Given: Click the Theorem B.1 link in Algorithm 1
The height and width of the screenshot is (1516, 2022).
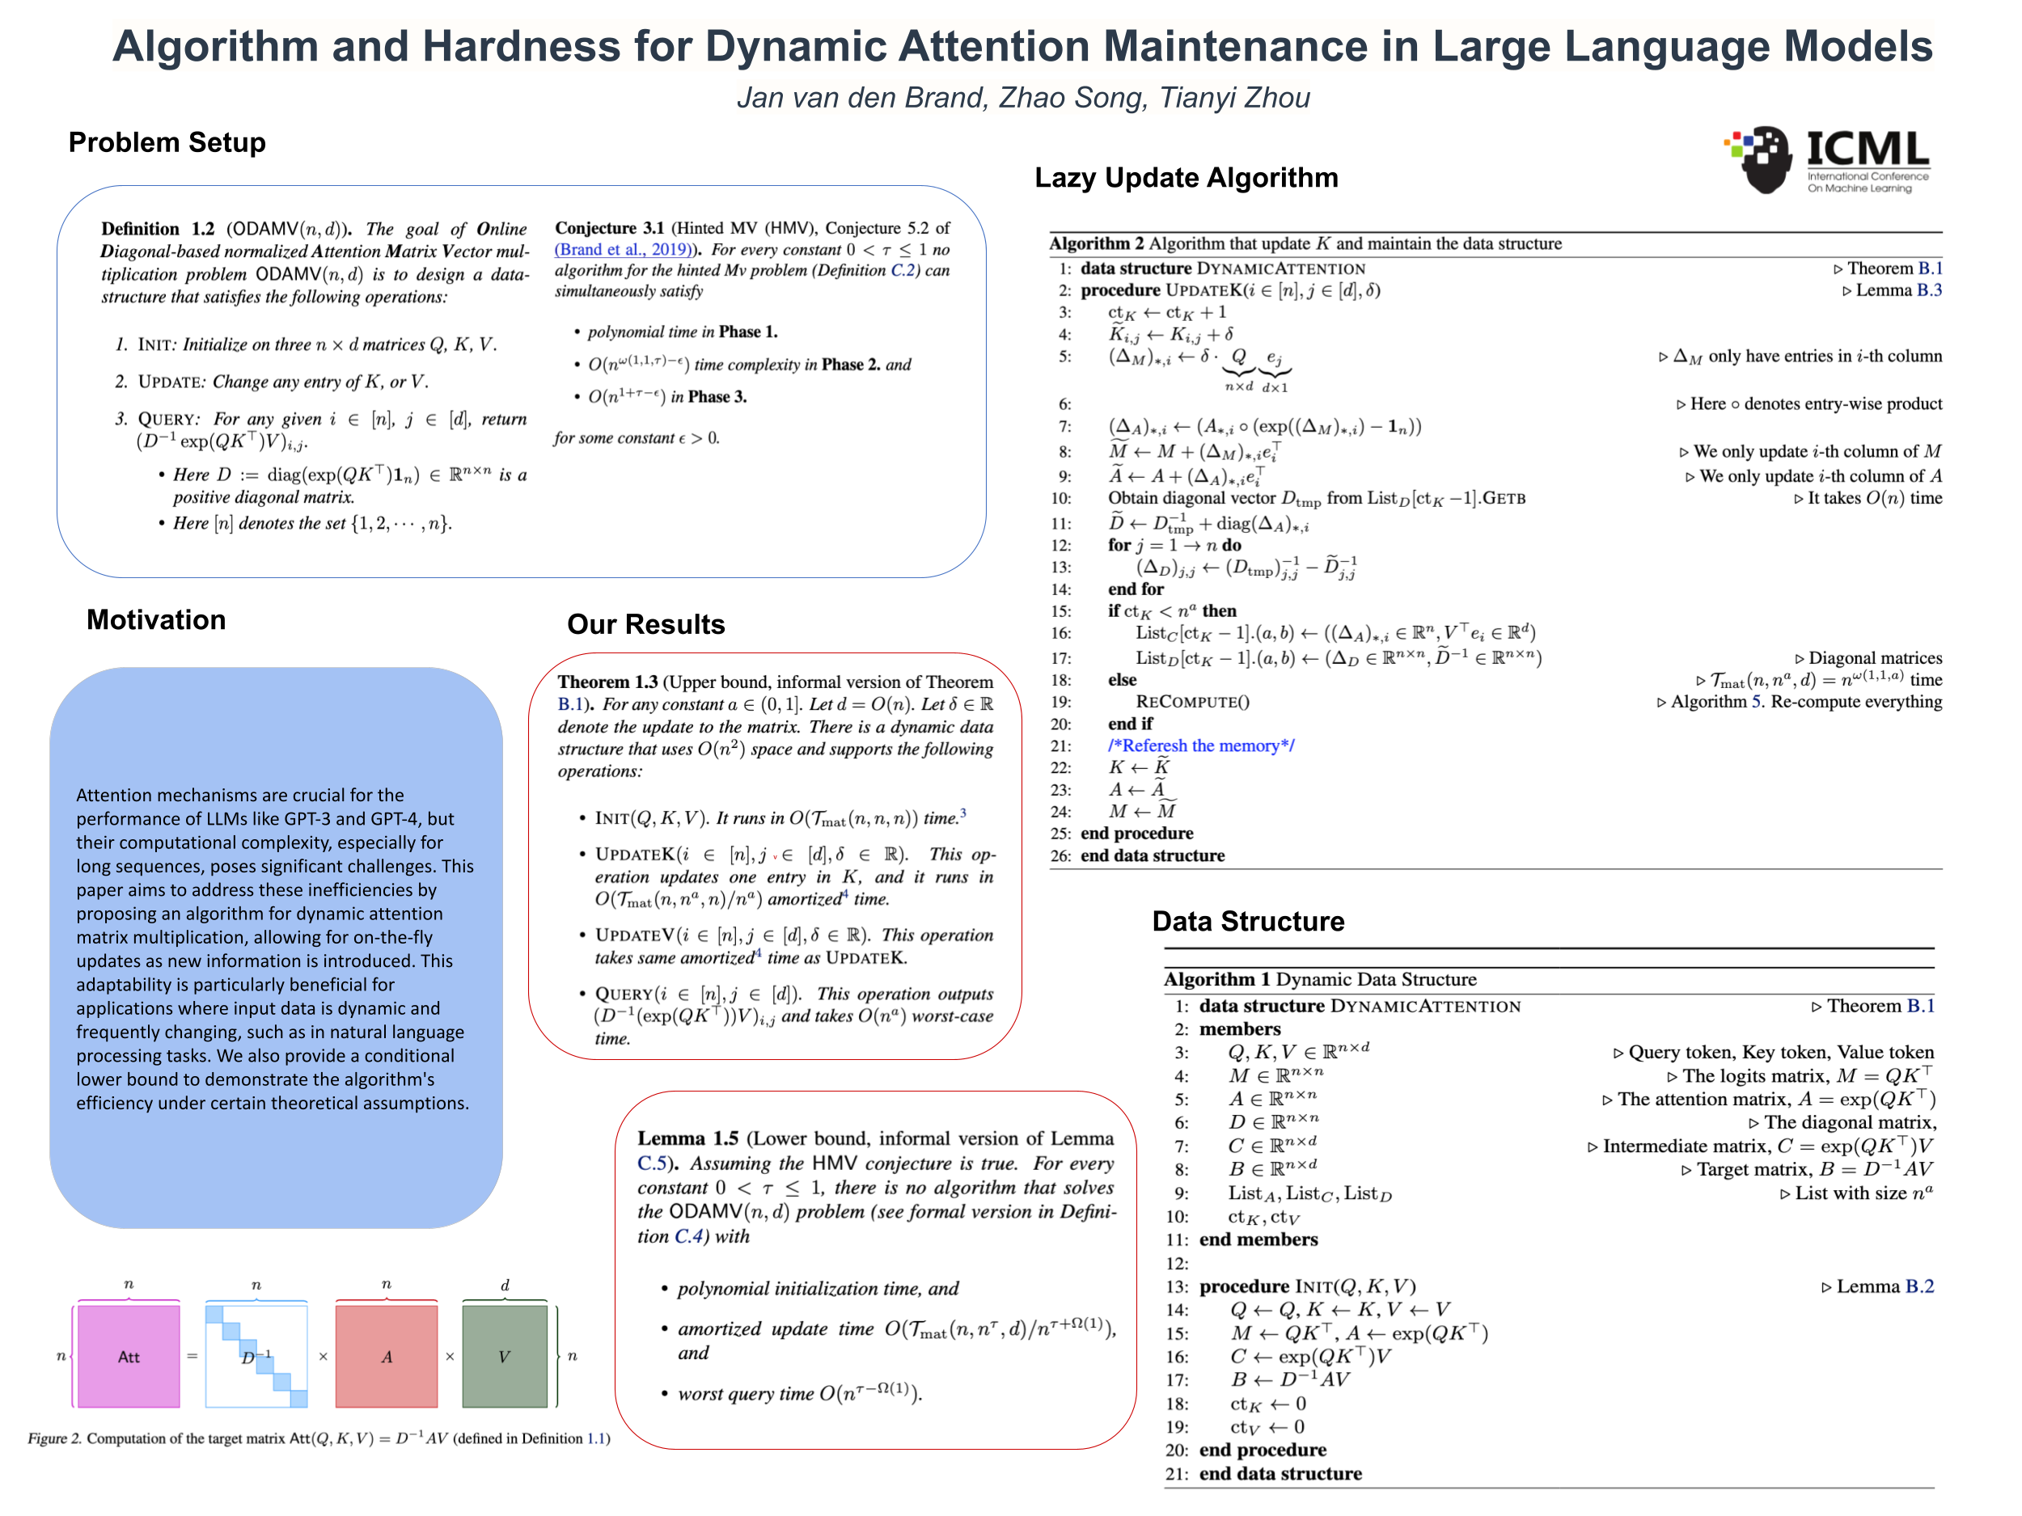Looking at the screenshot, I should coord(1921,1006).
